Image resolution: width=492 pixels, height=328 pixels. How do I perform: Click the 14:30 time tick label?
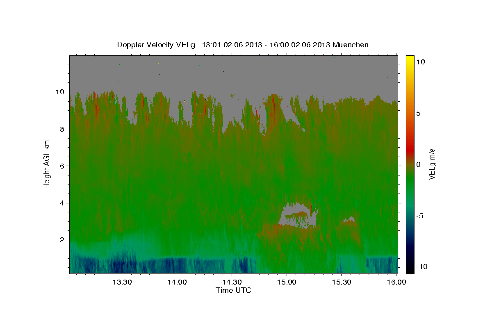[x=232, y=282]
